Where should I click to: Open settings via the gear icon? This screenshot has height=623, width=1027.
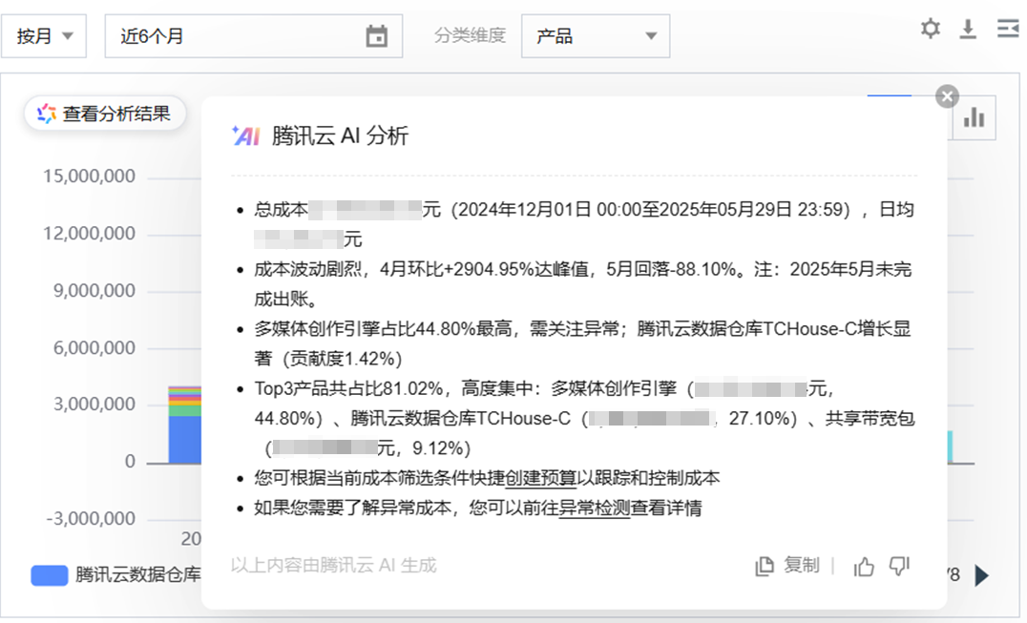930,29
